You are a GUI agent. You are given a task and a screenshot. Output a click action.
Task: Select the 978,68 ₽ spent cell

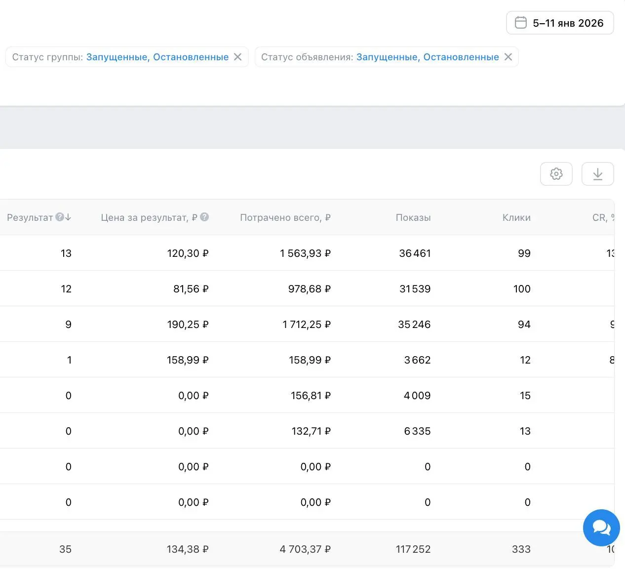pos(309,289)
